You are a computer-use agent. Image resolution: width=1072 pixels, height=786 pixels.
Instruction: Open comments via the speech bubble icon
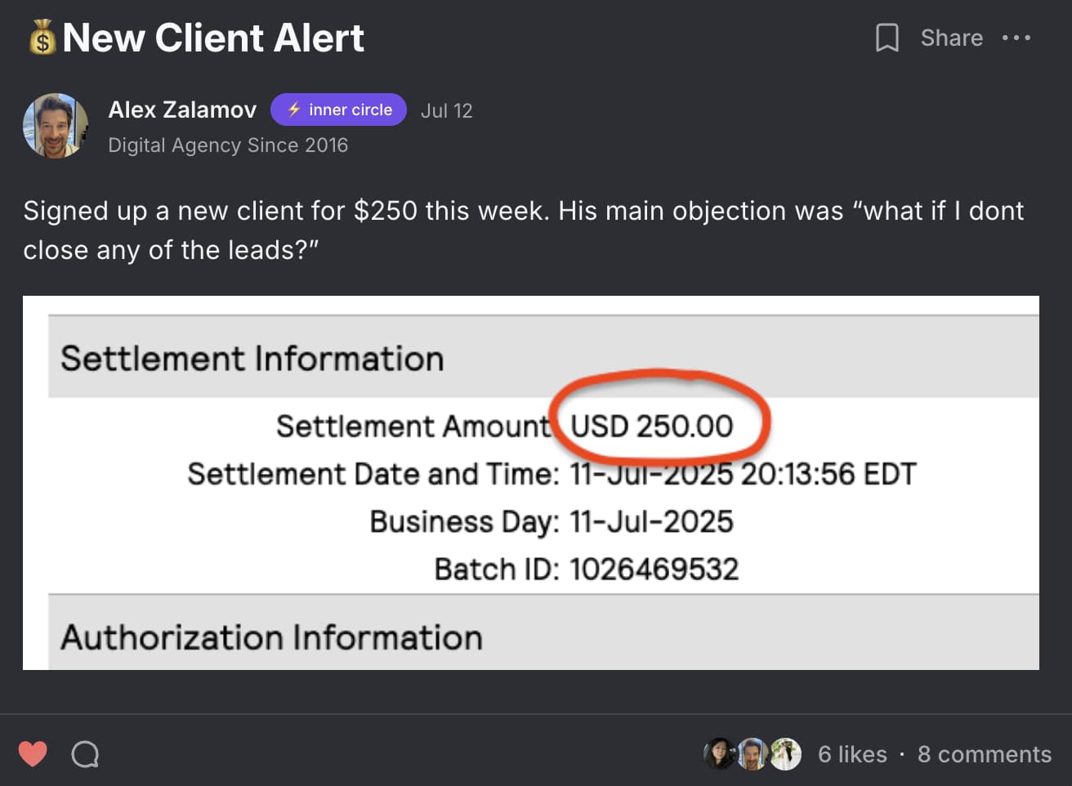[85, 753]
